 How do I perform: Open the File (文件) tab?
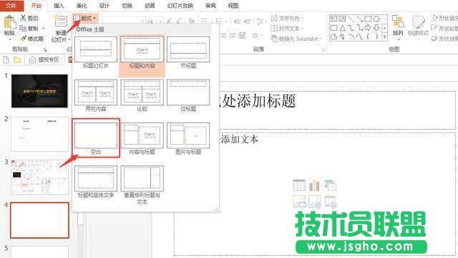[x=11, y=6]
